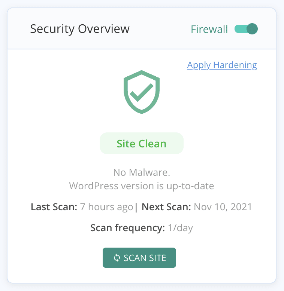Open the Apply Hardening link
284x291 pixels.
tap(222, 65)
